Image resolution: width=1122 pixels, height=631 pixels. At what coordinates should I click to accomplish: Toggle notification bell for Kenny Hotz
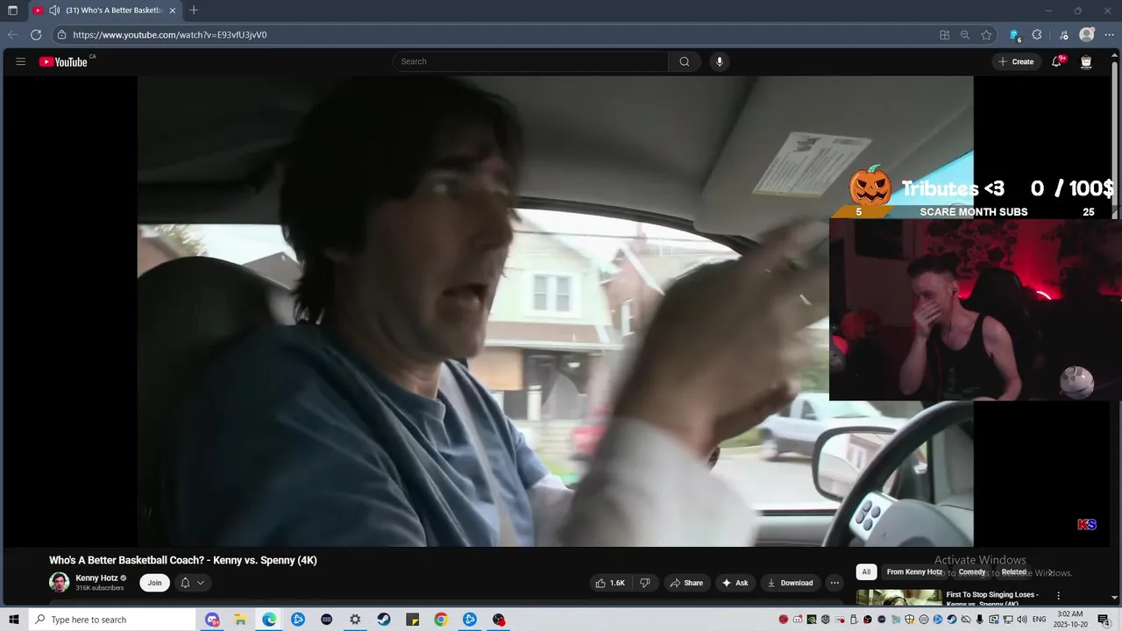[x=185, y=583]
